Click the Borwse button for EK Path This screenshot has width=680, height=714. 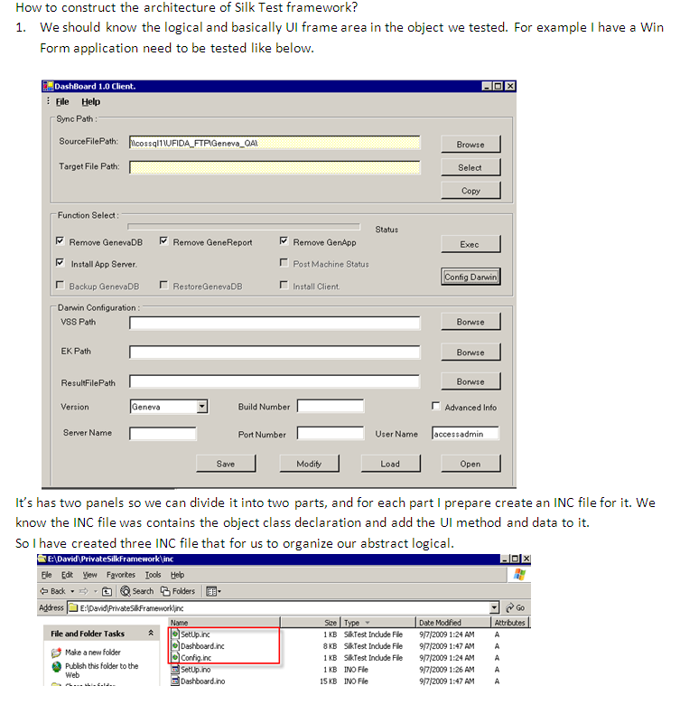tap(470, 352)
